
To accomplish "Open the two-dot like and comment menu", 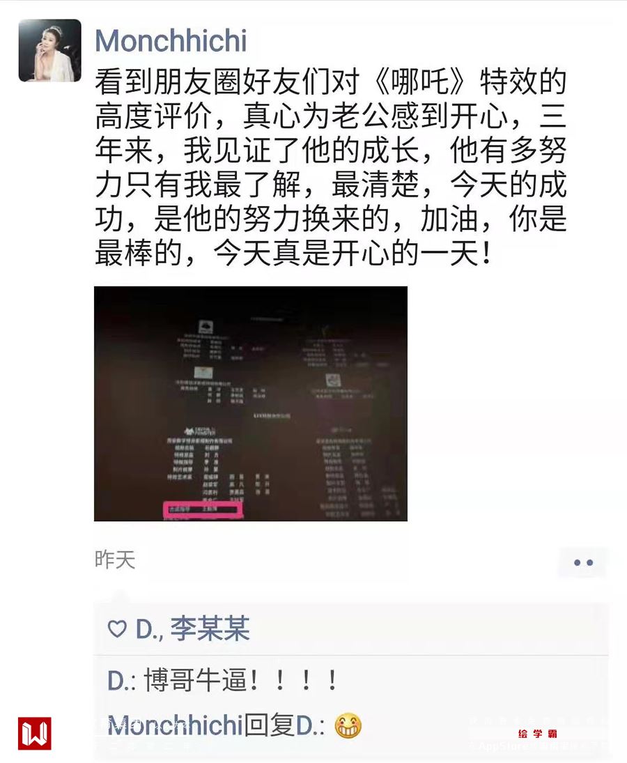I will pos(582,562).
